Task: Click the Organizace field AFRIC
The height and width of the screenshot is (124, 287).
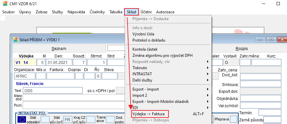Action: click(x=25, y=76)
